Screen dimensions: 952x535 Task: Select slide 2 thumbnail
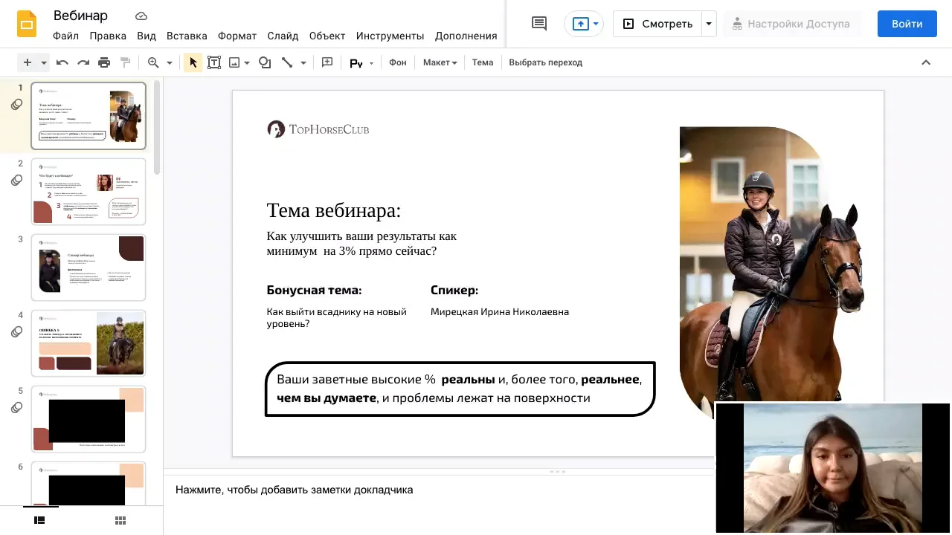click(89, 192)
